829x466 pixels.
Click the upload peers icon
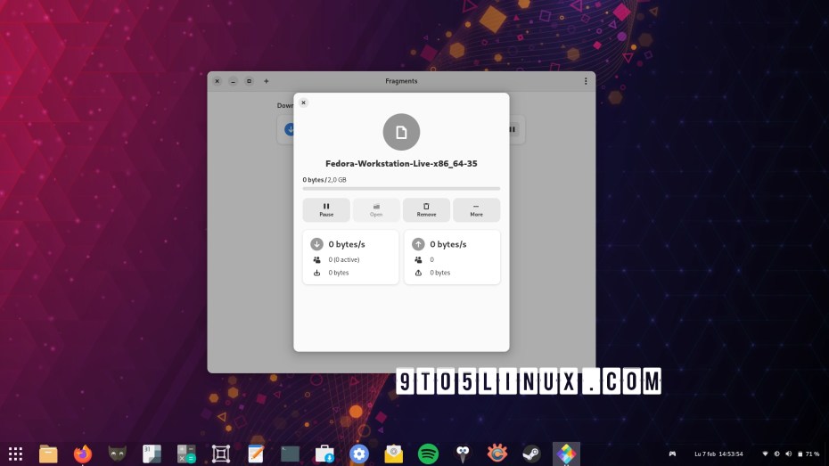coord(418,259)
